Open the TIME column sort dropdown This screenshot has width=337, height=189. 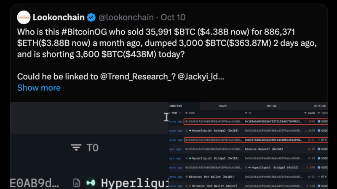click(180, 113)
